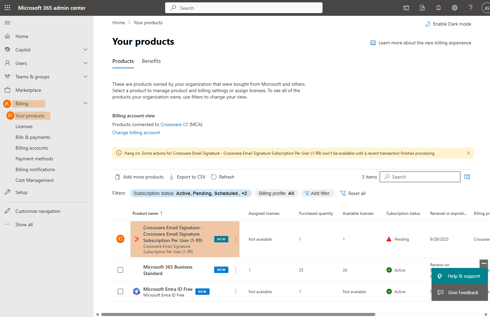Open Bills & payments in sidebar
This screenshot has width=490, height=317.
point(33,137)
